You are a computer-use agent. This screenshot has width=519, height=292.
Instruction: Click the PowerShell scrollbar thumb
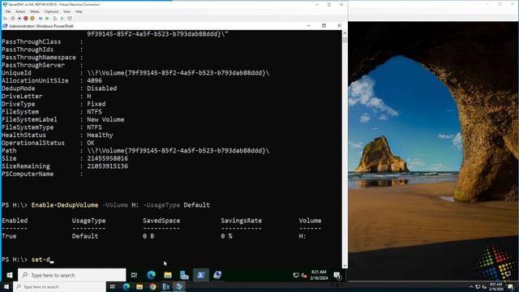pyautogui.click(x=345, y=40)
